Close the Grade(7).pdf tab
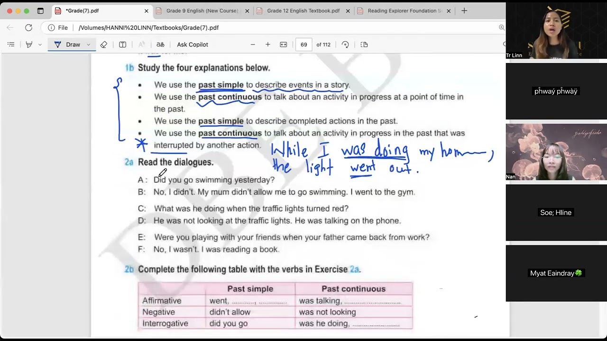 click(x=146, y=11)
